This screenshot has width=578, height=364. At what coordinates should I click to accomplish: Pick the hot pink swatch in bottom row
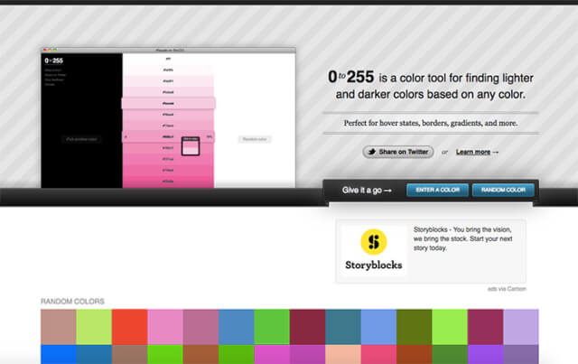click(378, 354)
